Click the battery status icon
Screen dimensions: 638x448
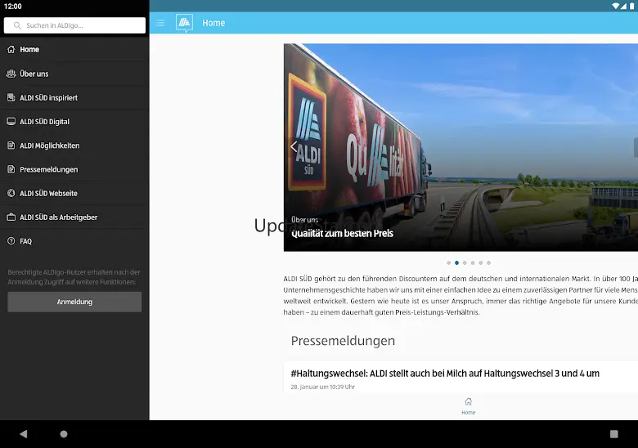click(632, 6)
